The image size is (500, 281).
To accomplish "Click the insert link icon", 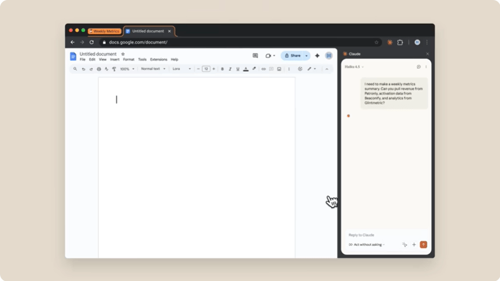I will [264, 69].
